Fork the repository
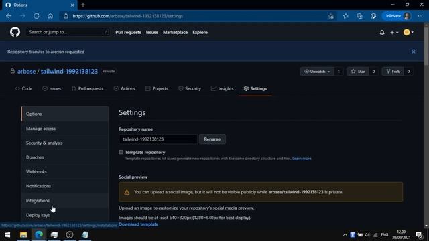Viewport: 429px width, 241px height. click(393, 72)
